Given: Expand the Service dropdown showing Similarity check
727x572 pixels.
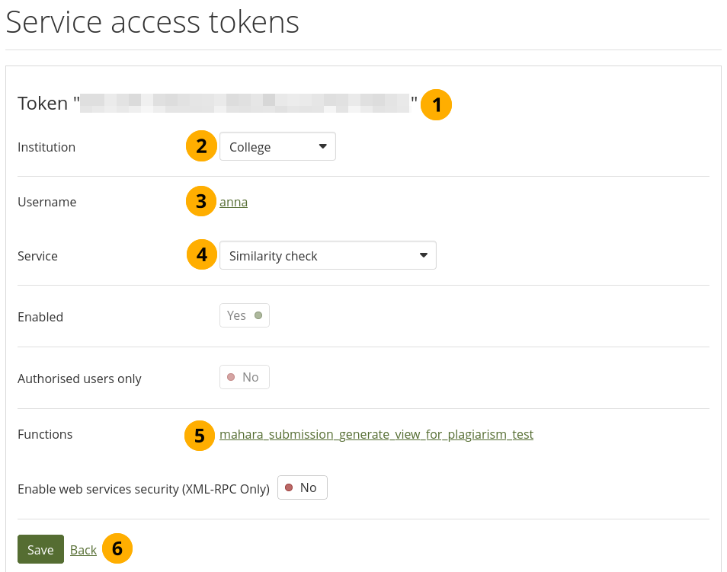Looking at the screenshot, I should 328,256.
